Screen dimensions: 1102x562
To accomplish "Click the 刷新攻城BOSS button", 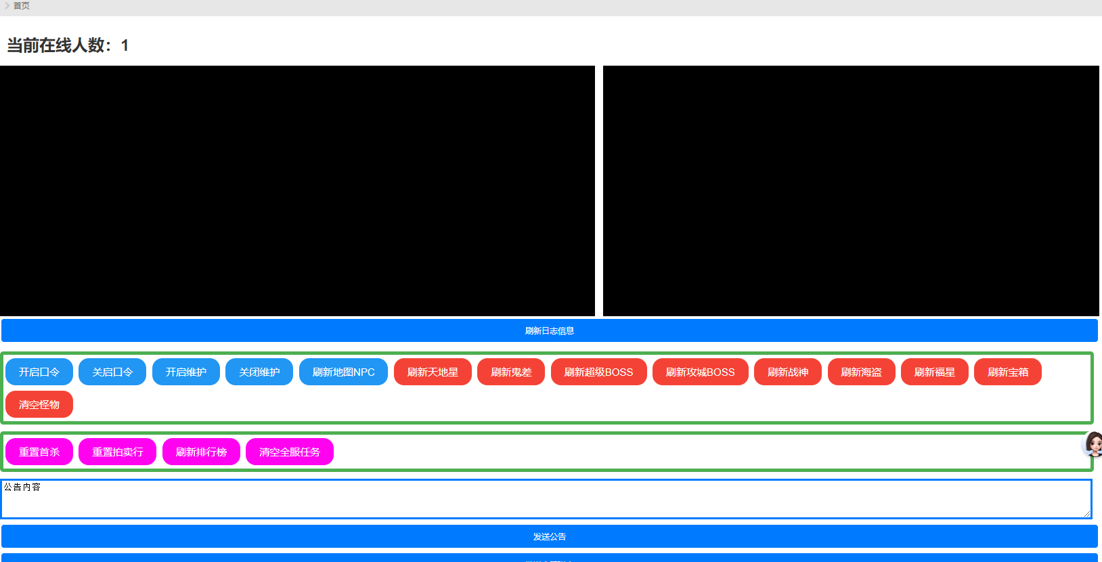I will click(700, 372).
